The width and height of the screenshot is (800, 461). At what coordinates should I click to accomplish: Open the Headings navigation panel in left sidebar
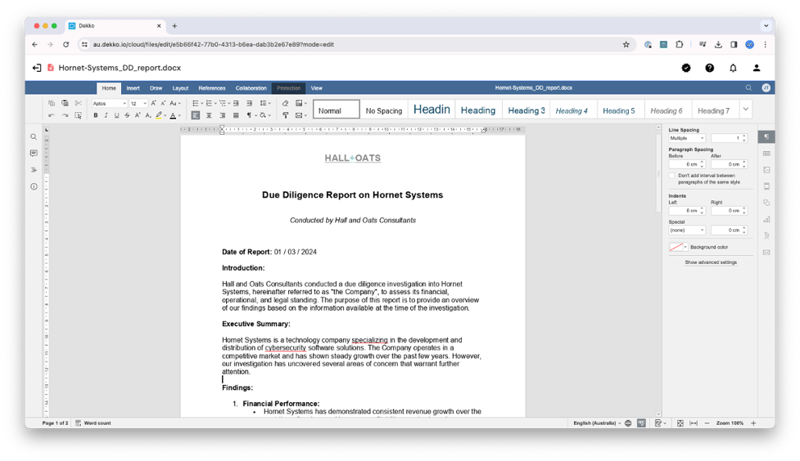coord(34,170)
